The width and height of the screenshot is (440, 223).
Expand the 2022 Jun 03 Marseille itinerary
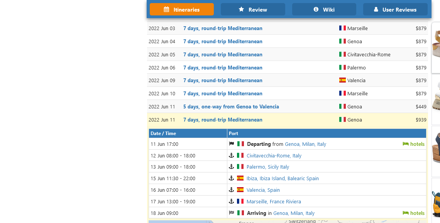(x=223, y=29)
